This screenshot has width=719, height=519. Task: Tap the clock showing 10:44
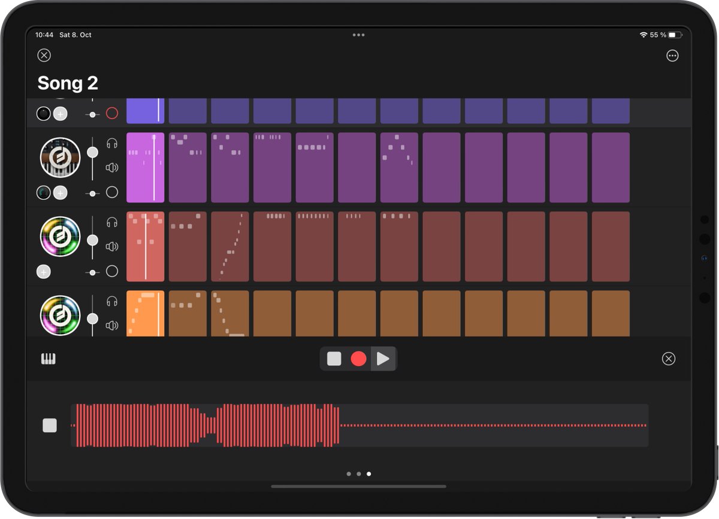point(44,35)
